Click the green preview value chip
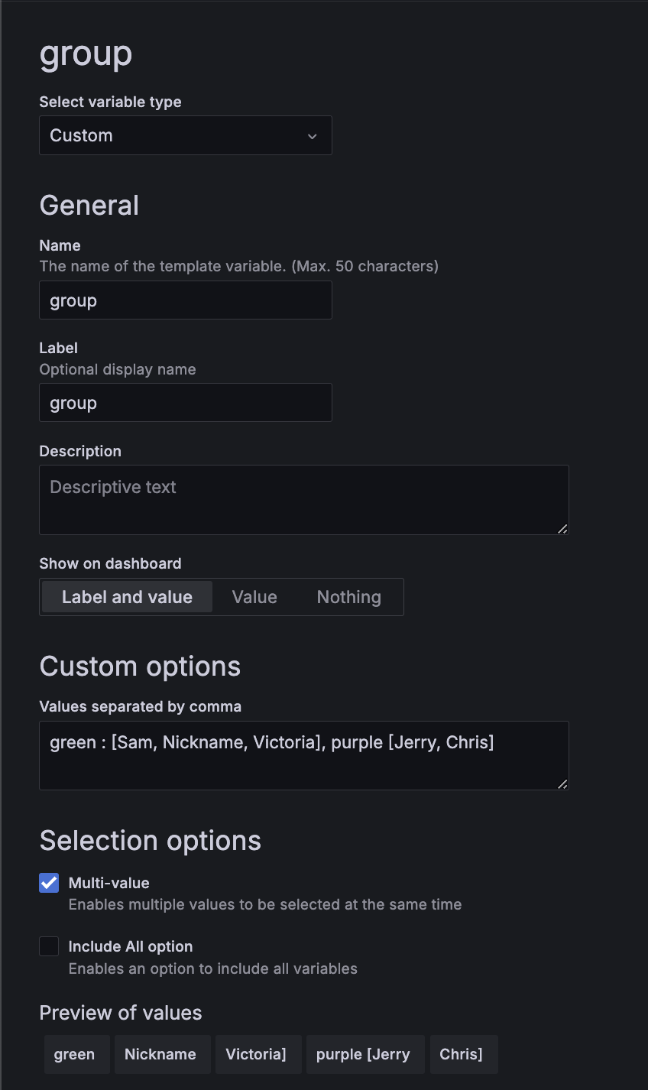 point(75,1054)
